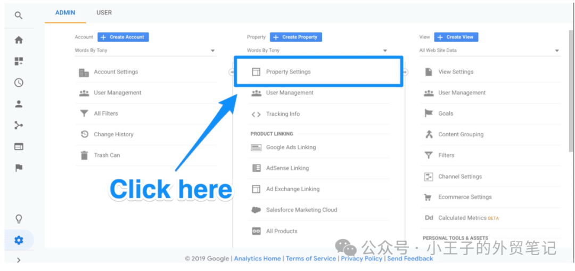Click the Content Grouping figure icon
Screen dimensions: 575x271
coord(428,134)
